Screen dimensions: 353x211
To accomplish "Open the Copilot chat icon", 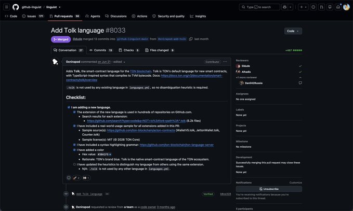I will pyautogui.click(x=285, y=7).
